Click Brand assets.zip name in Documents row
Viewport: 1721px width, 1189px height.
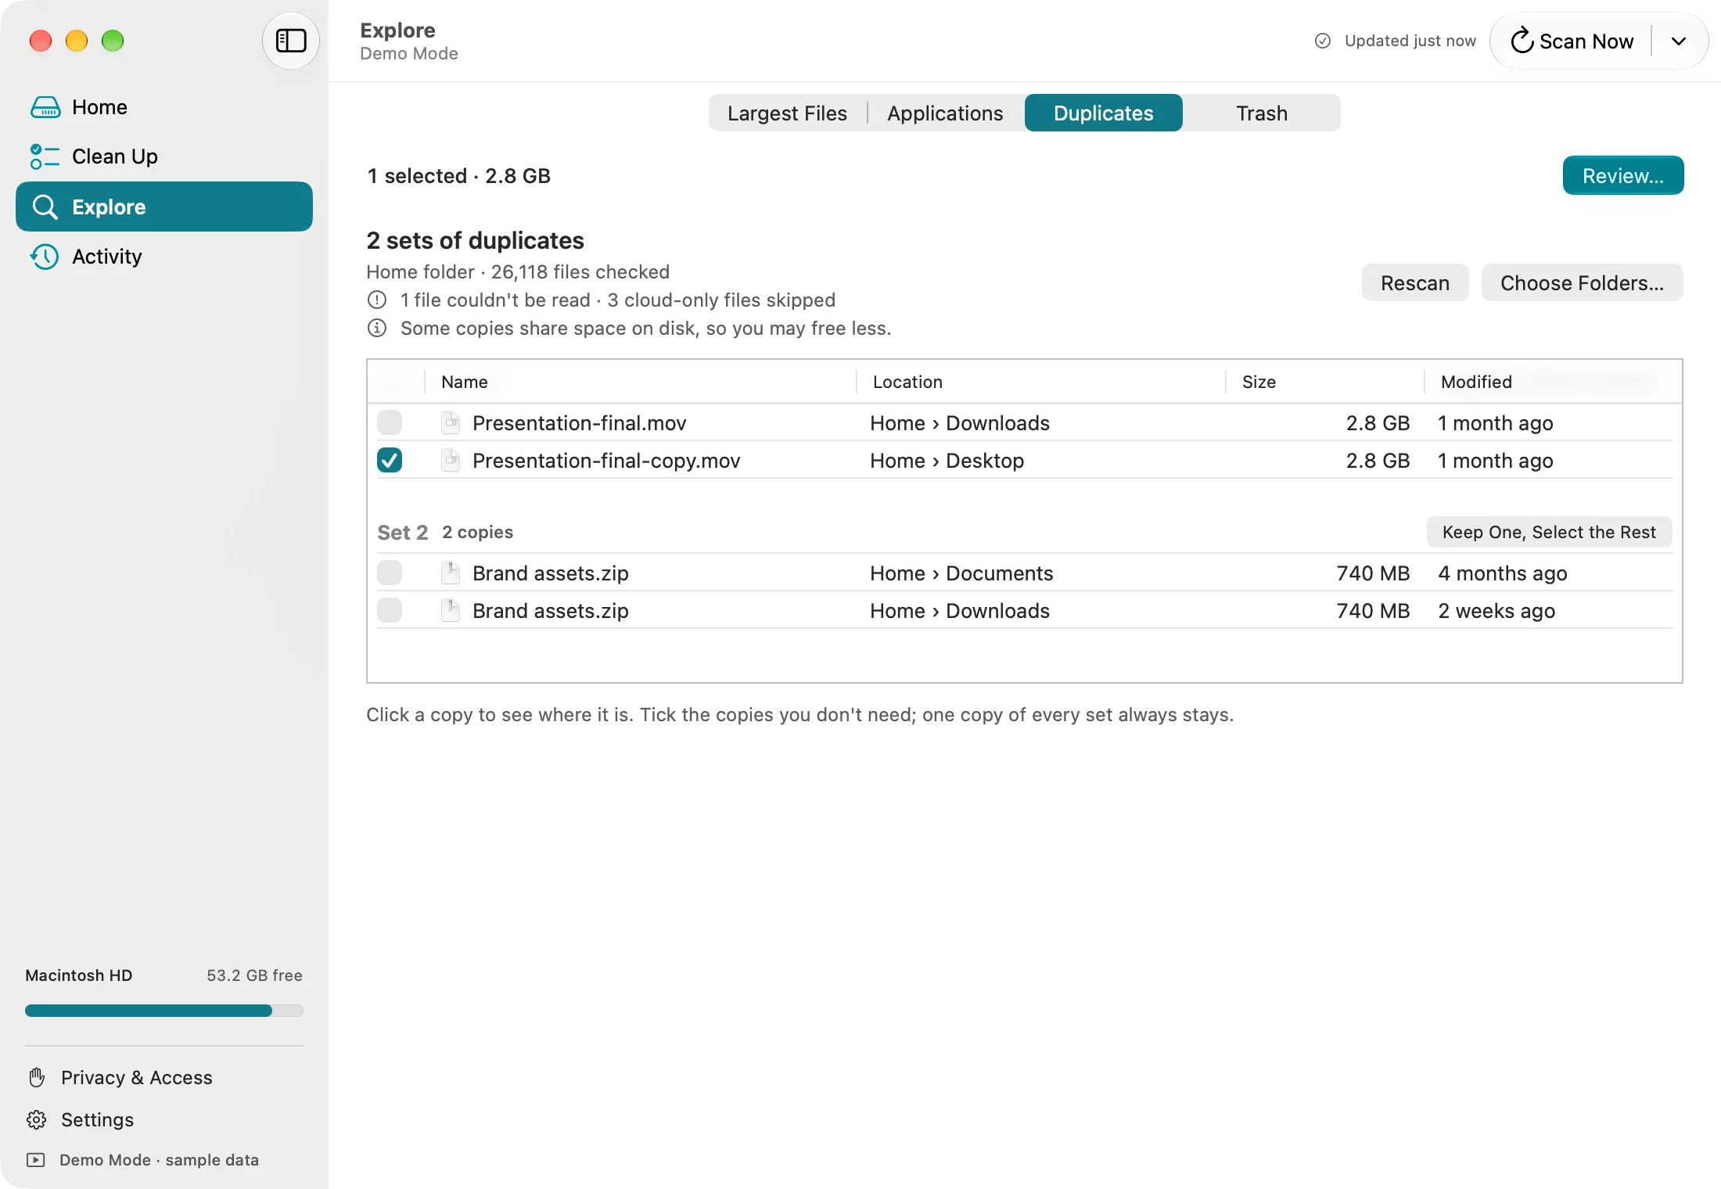pos(550,573)
